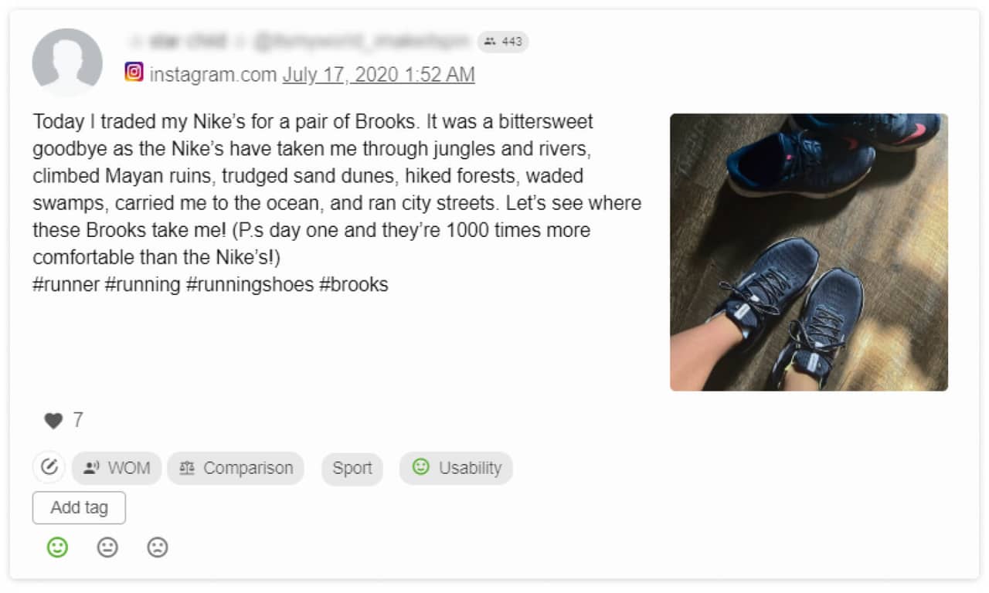Mark the mention as negative sentiment

[157, 547]
